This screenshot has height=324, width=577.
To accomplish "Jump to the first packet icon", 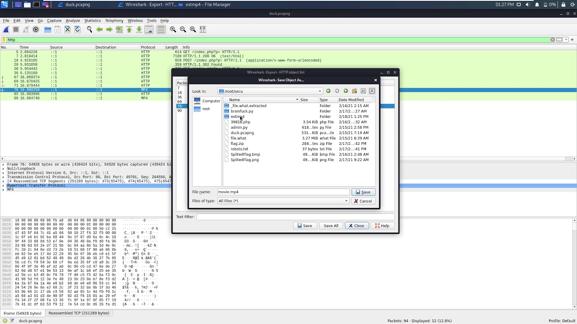I will [129, 30].
